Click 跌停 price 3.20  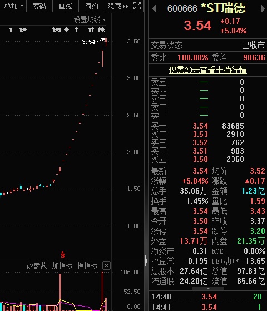click(x=258, y=231)
